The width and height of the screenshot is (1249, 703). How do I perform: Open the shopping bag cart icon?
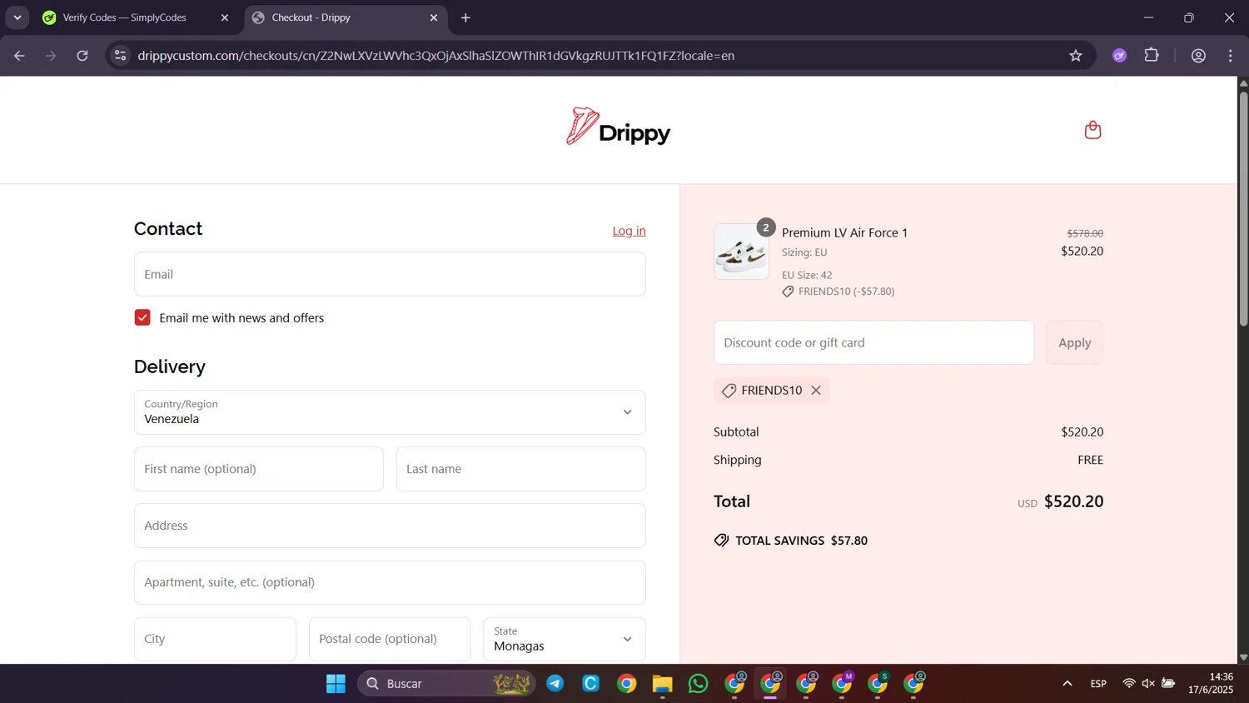1092,130
